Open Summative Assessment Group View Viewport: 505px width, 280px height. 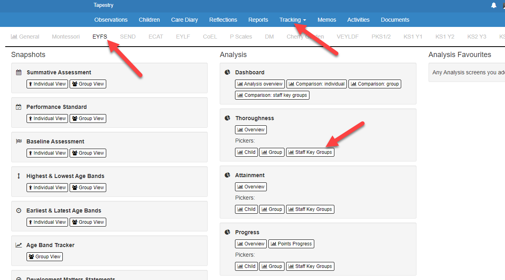click(88, 84)
